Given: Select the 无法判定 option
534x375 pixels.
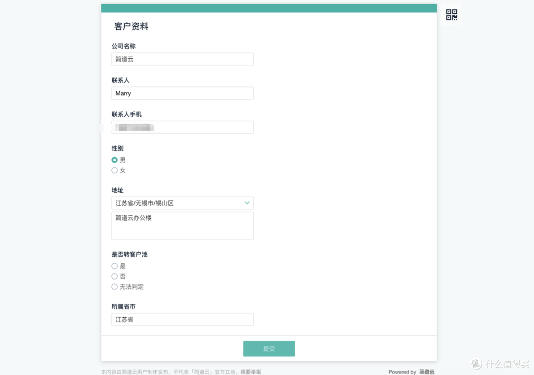Looking at the screenshot, I should click(x=114, y=286).
